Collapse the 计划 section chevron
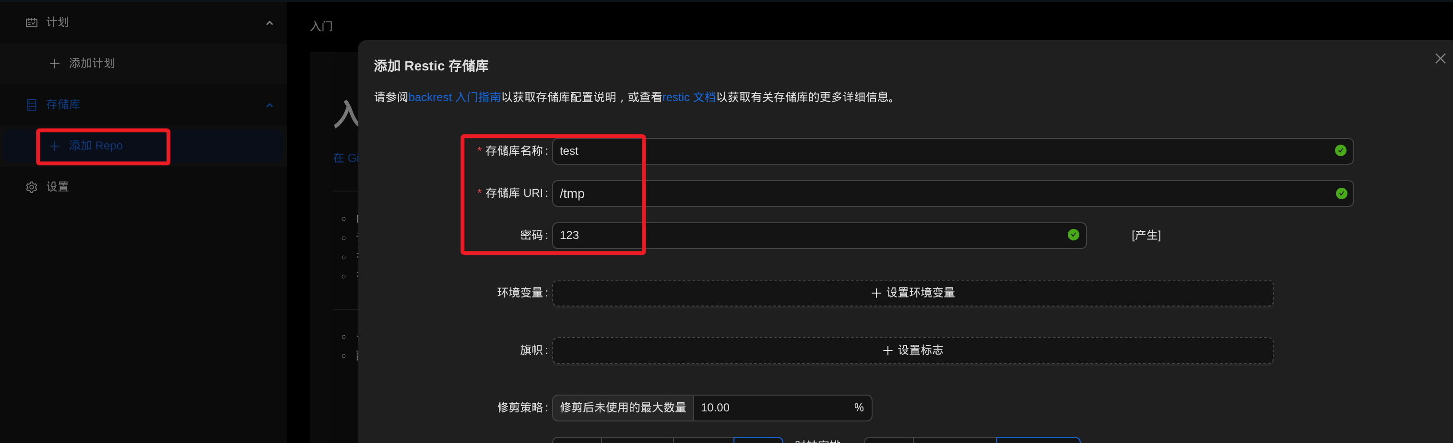 point(269,23)
